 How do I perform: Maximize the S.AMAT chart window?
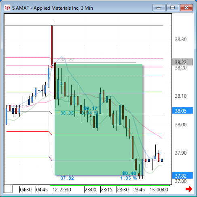[172, 8]
